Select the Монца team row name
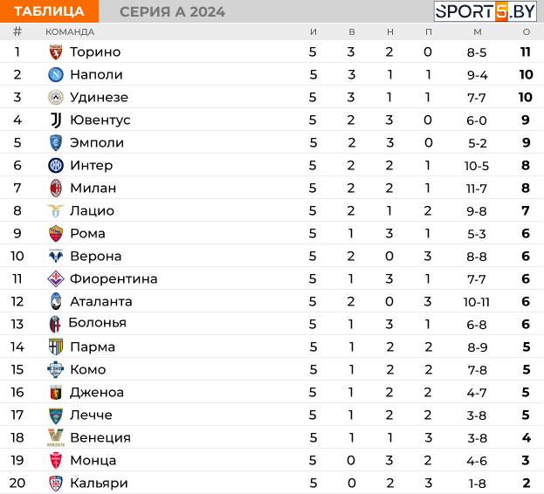The height and width of the screenshot is (494, 544). pyautogui.click(x=93, y=460)
